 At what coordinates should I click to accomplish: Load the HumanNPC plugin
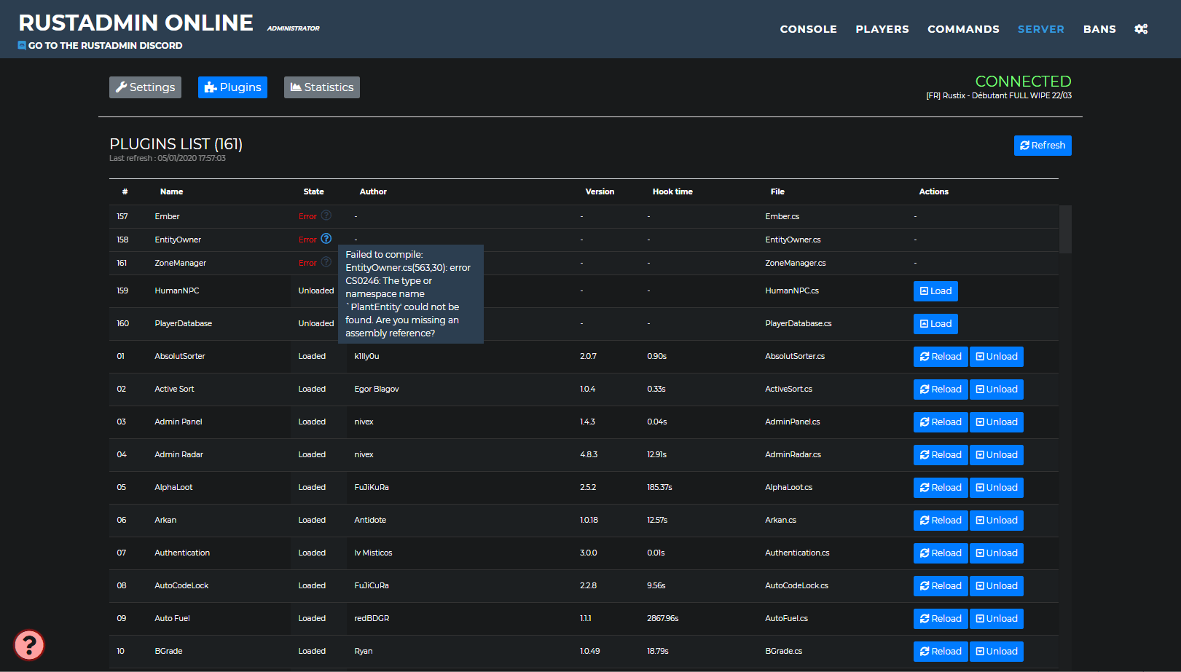[x=935, y=290]
